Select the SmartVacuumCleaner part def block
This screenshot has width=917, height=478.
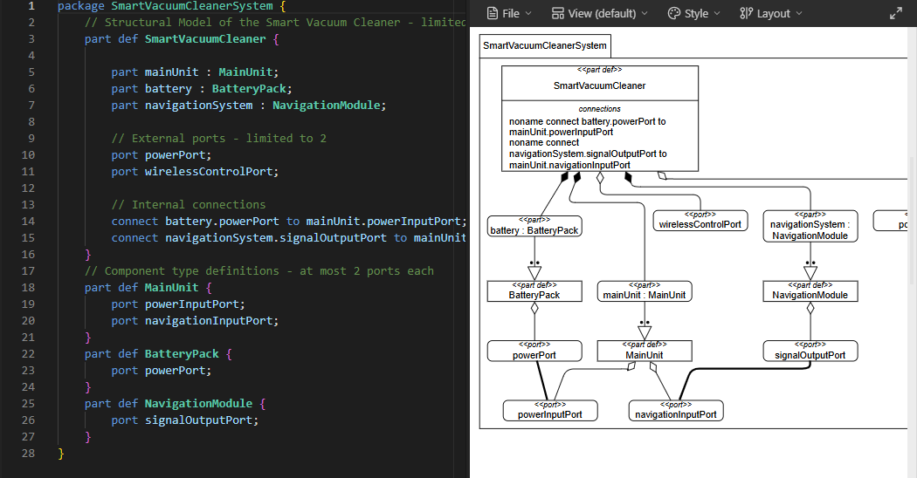[x=599, y=86]
